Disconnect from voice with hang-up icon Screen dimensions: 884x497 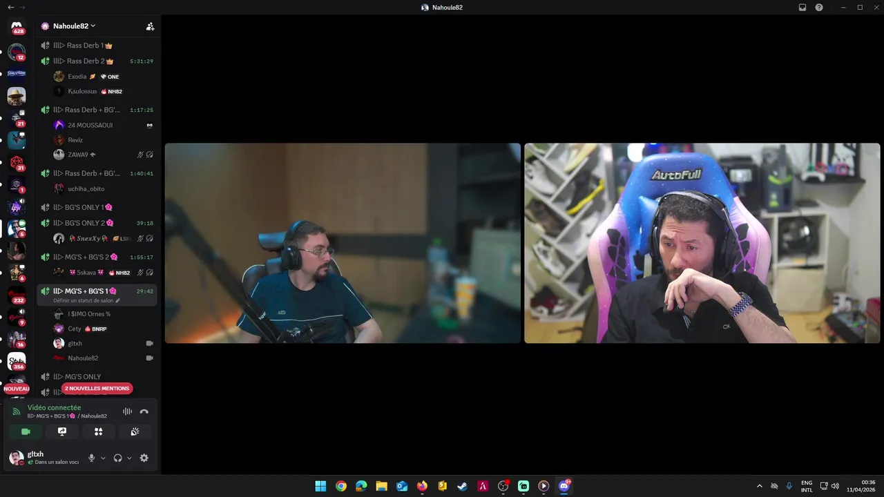(144, 411)
